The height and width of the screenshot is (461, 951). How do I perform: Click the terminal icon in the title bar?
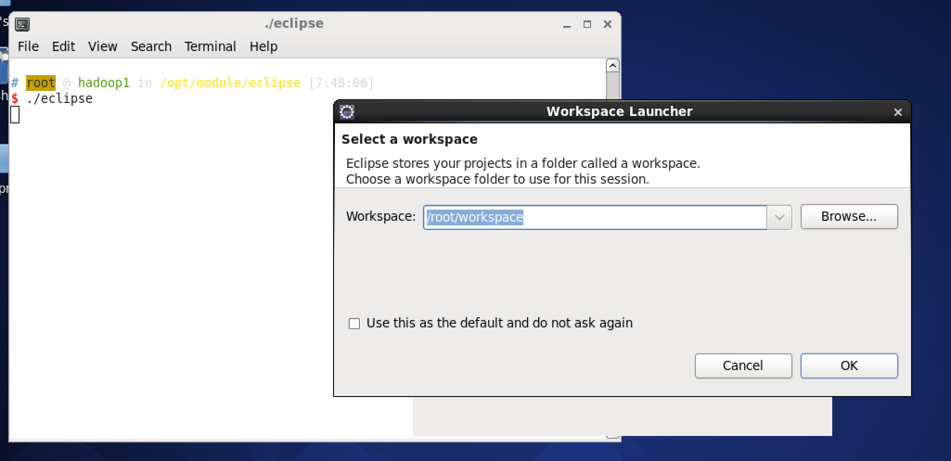pyautogui.click(x=22, y=24)
